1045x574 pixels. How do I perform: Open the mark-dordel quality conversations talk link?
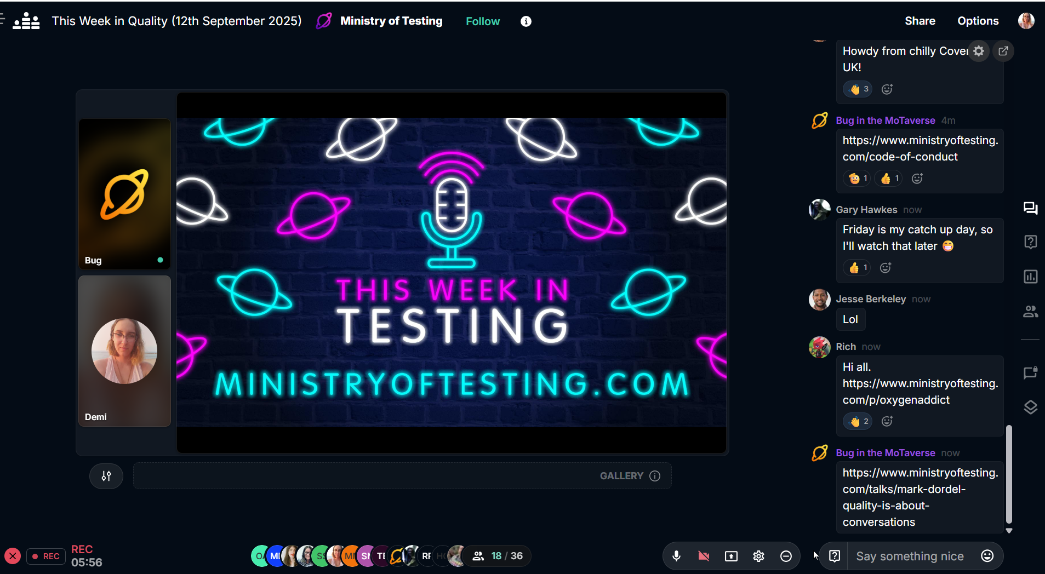[x=921, y=497]
